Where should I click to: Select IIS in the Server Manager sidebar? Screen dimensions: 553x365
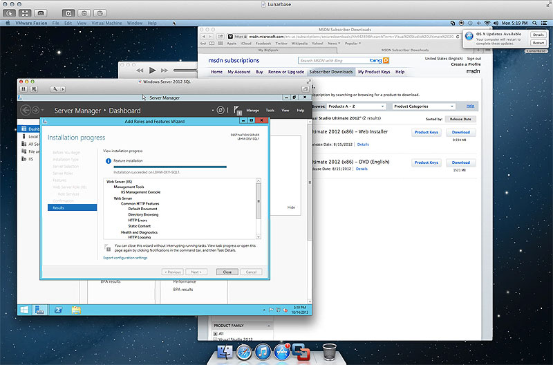pos(28,159)
